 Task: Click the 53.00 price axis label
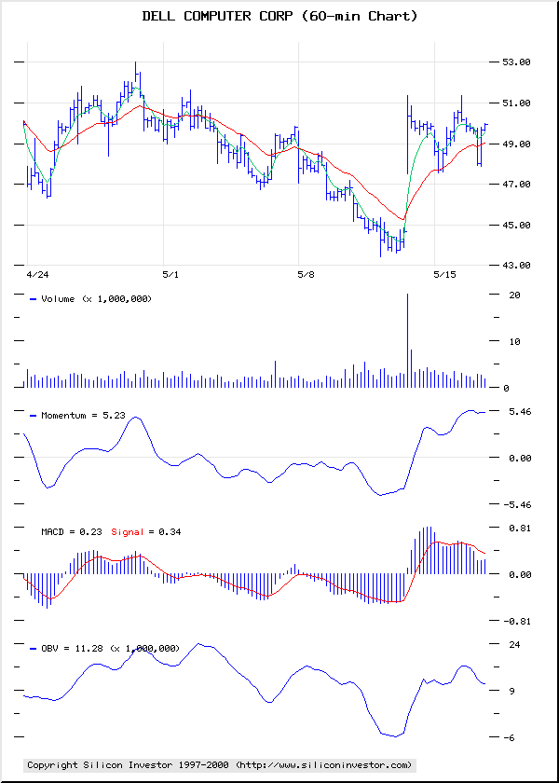point(516,62)
